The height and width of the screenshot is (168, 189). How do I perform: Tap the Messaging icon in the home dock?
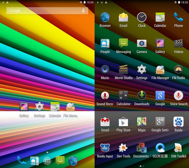click(60, 161)
